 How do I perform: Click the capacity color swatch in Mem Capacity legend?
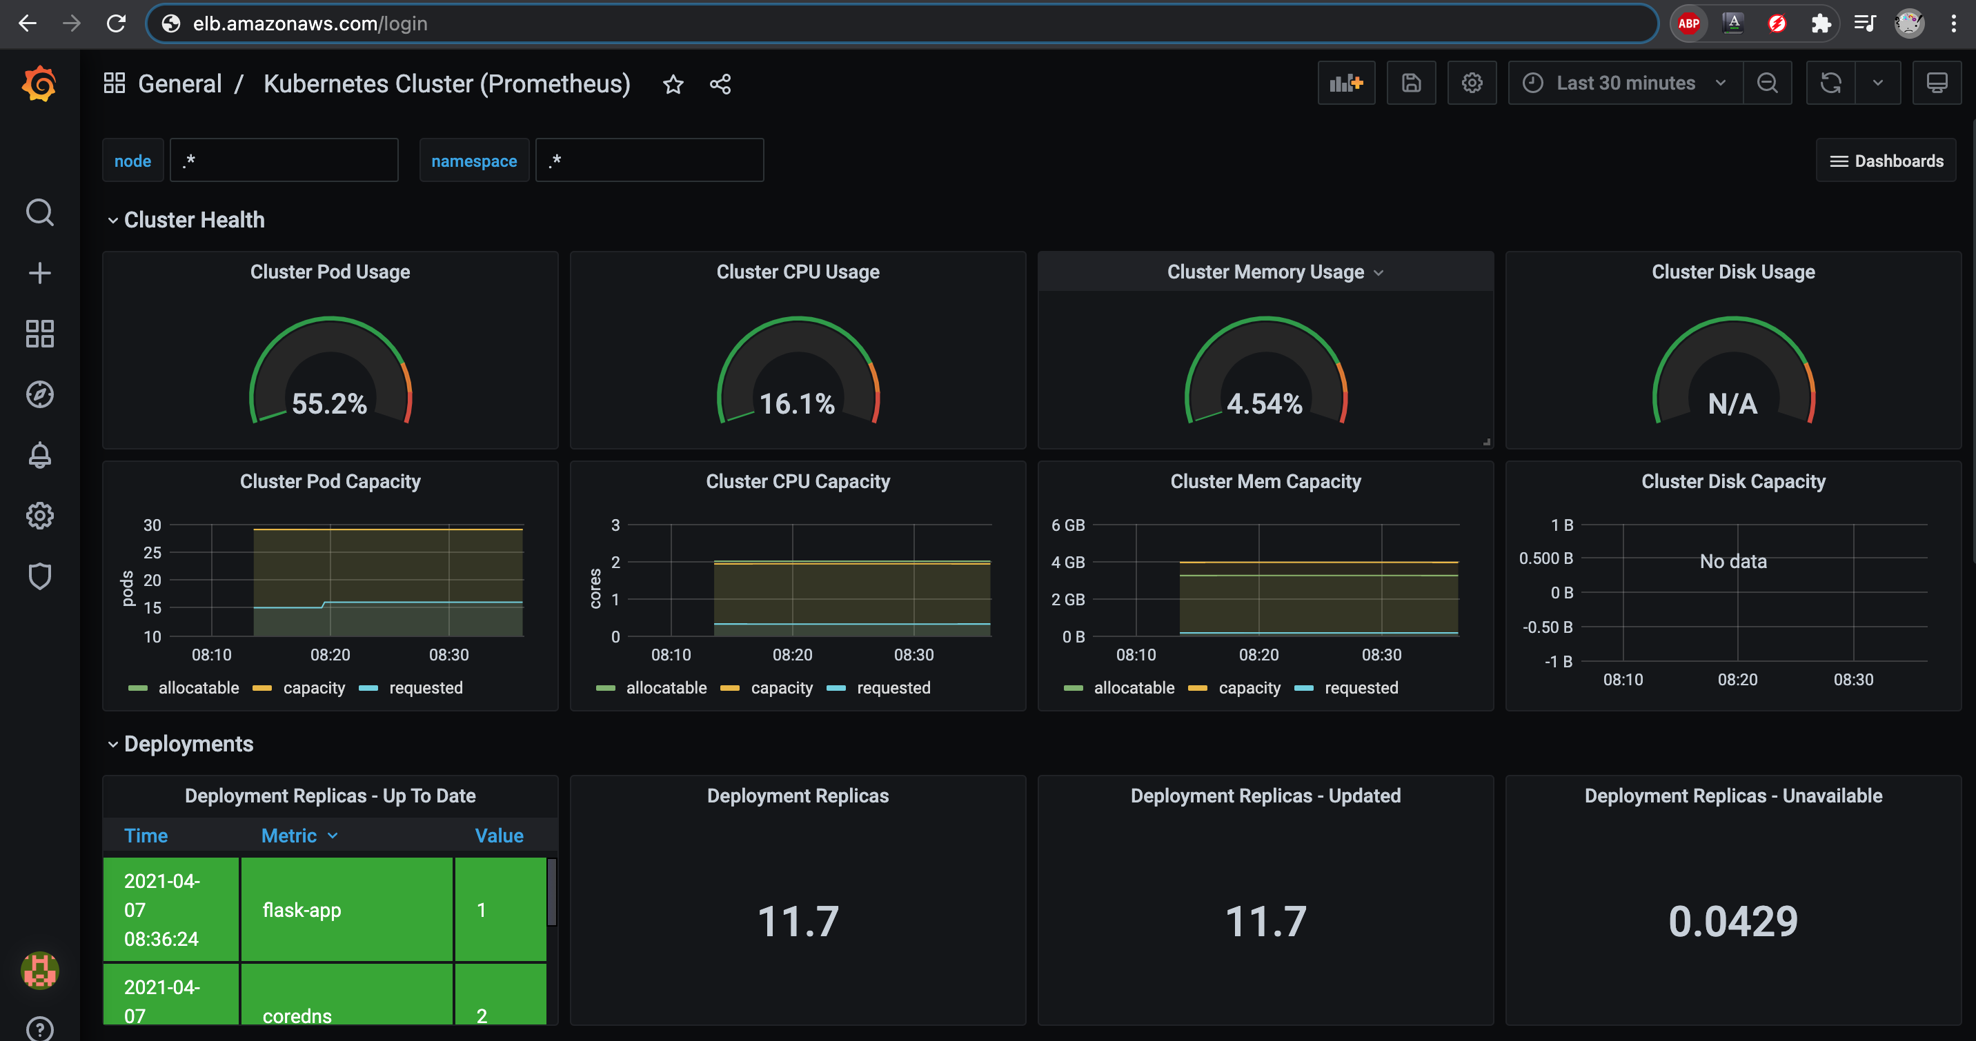click(x=1196, y=689)
